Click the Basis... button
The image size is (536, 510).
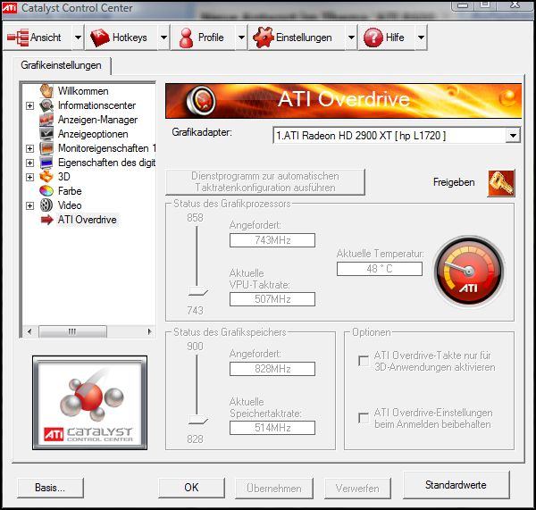(x=50, y=488)
